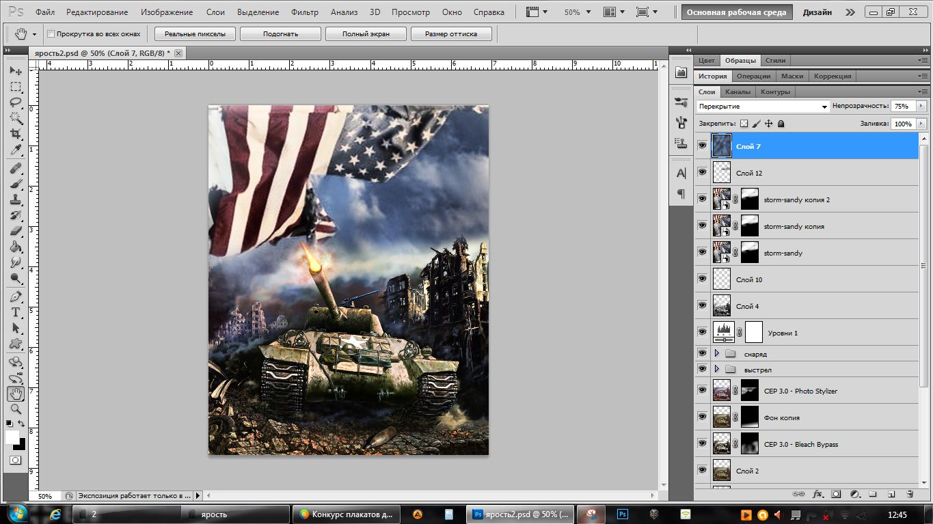933x524 pixels.
Task: Select the Dodge tool
Action: 16,278
